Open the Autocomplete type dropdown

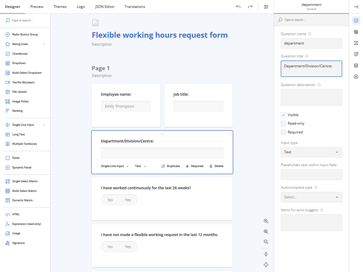click(311, 197)
